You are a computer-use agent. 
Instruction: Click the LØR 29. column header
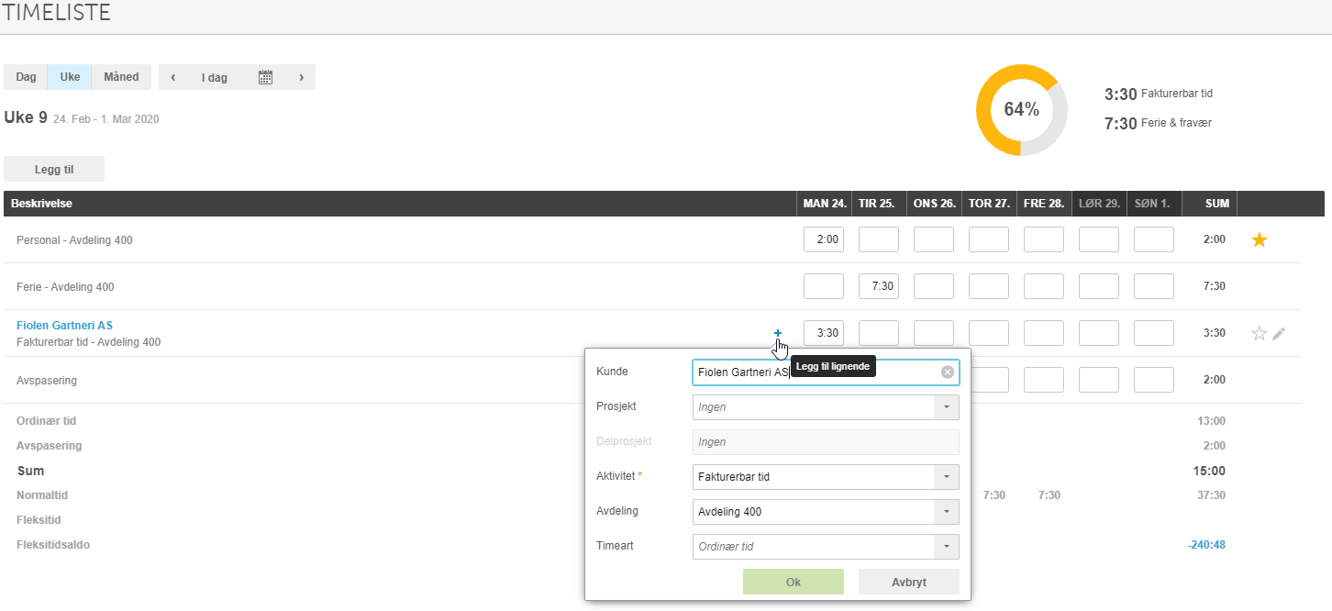[1099, 204]
